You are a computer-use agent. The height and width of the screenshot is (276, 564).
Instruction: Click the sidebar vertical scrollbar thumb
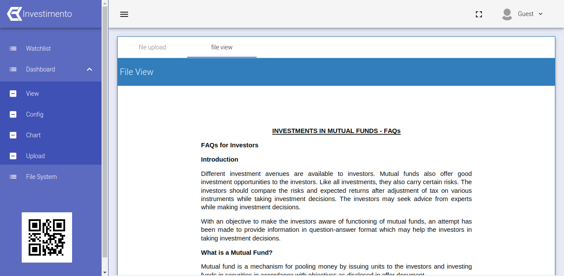tap(105, 132)
